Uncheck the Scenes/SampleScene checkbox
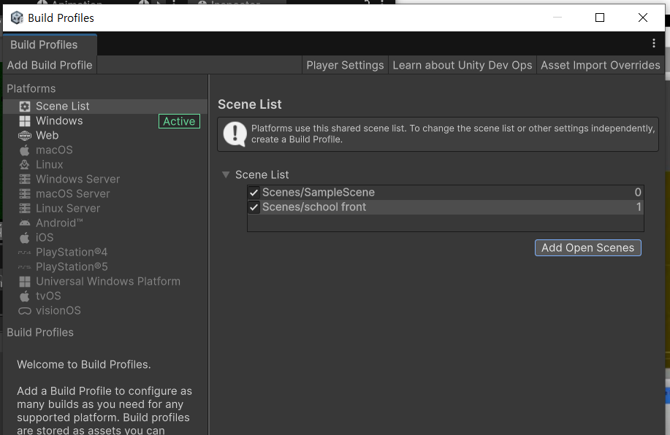 tap(254, 193)
